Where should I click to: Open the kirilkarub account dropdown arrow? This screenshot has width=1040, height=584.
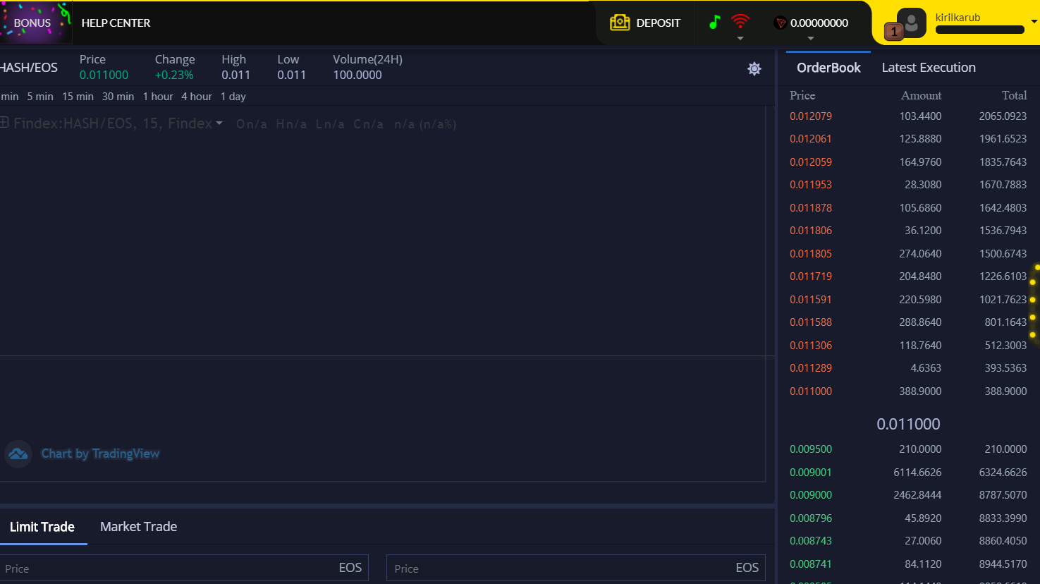coord(1034,21)
